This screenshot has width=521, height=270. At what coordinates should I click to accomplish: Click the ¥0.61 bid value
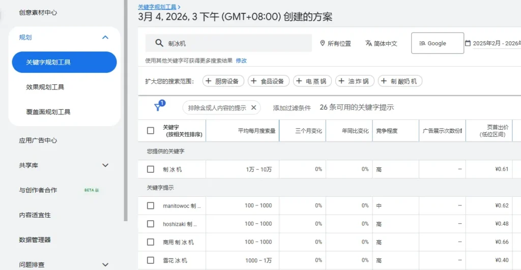502,169
